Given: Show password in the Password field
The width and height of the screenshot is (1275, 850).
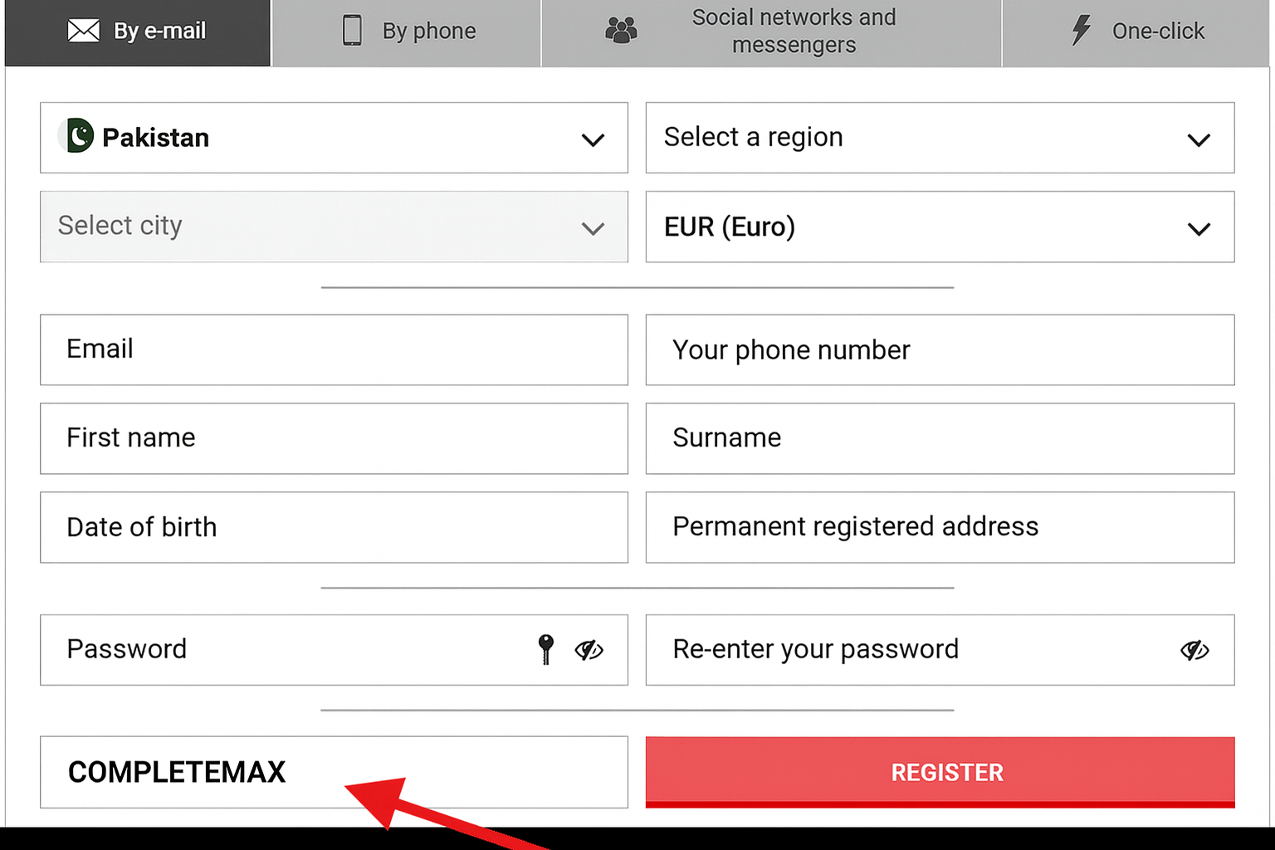Looking at the screenshot, I should click(589, 650).
